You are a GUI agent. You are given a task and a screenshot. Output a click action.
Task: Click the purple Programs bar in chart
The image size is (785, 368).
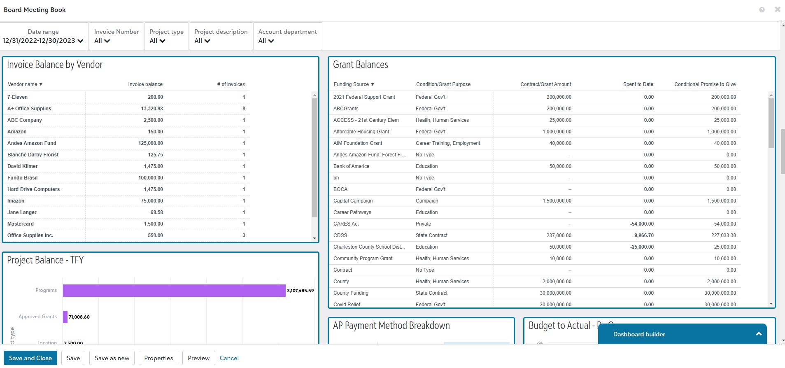(174, 291)
